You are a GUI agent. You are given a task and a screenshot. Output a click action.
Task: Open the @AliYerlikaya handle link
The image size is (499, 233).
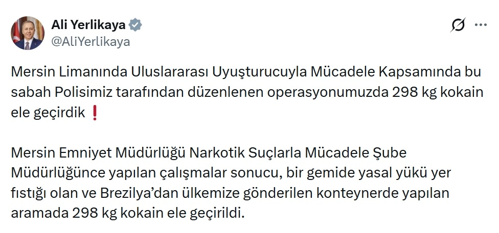[x=90, y=42]
